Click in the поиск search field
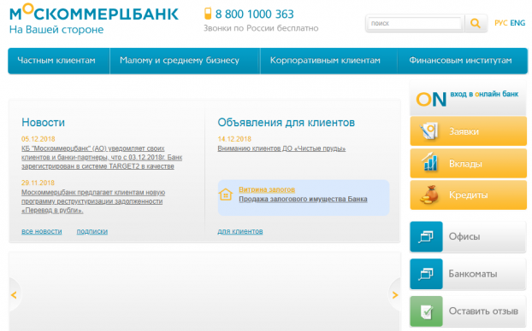532x331 pixels. (415, 23)
